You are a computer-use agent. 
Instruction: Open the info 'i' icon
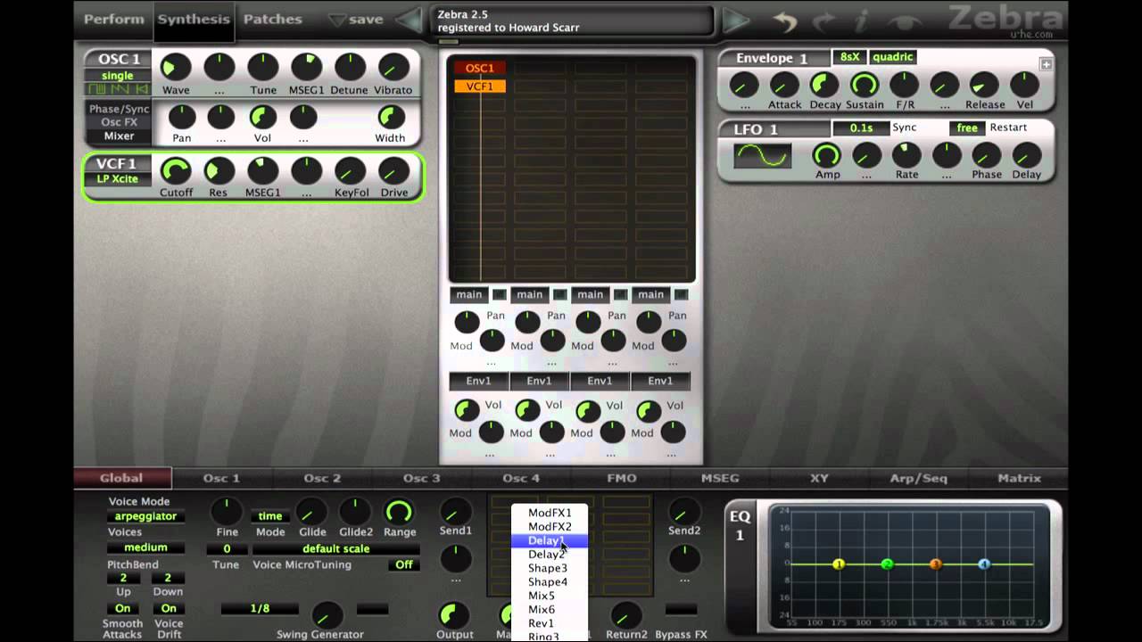pos(862,20)
